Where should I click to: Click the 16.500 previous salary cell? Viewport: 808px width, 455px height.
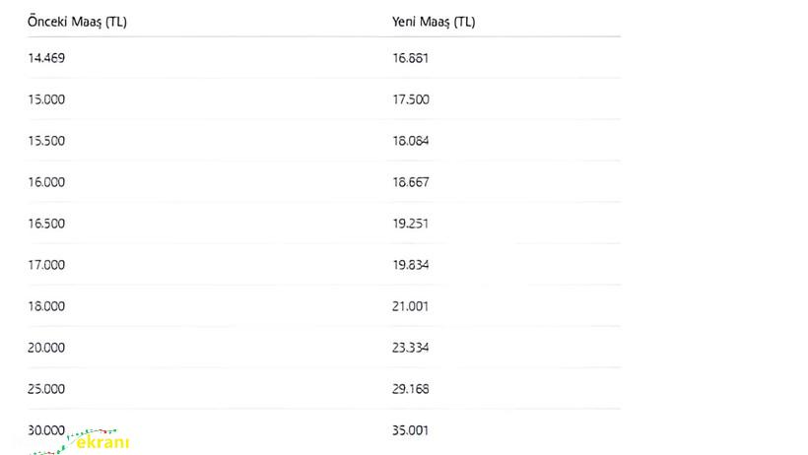tap(46, 224)
